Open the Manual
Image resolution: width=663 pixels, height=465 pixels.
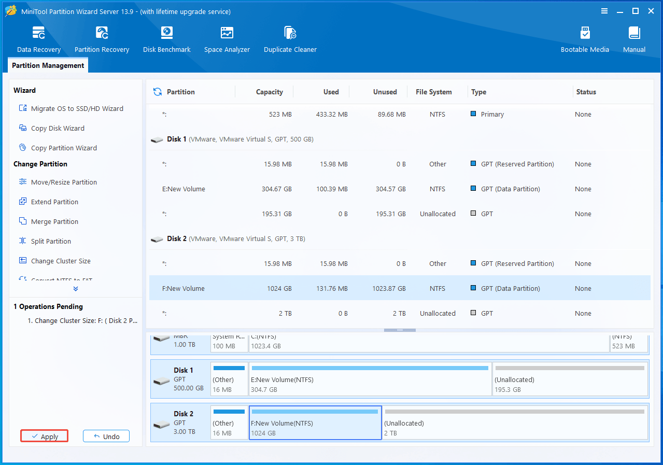tap(634, 40)
